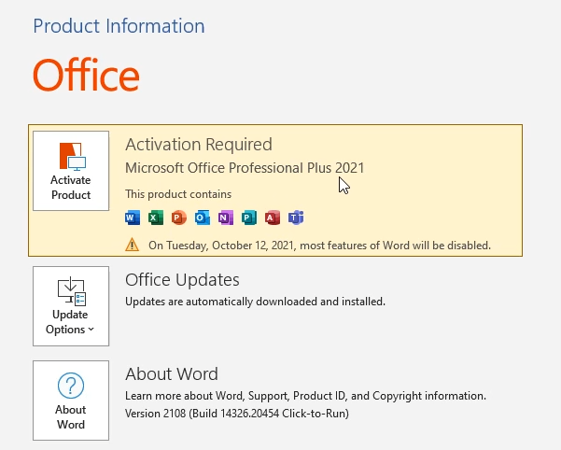Click the Access app icon
The height and width of the screenshot is (450, 561).
(273, 218)
